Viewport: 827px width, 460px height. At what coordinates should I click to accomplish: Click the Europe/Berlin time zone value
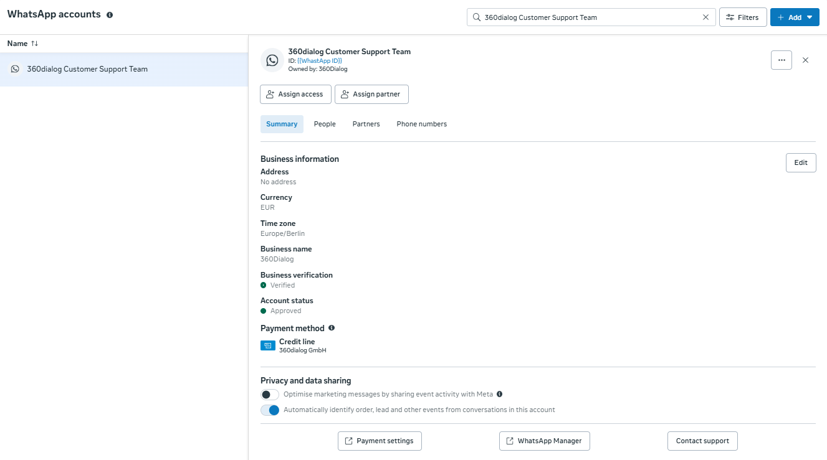point(282,233)
